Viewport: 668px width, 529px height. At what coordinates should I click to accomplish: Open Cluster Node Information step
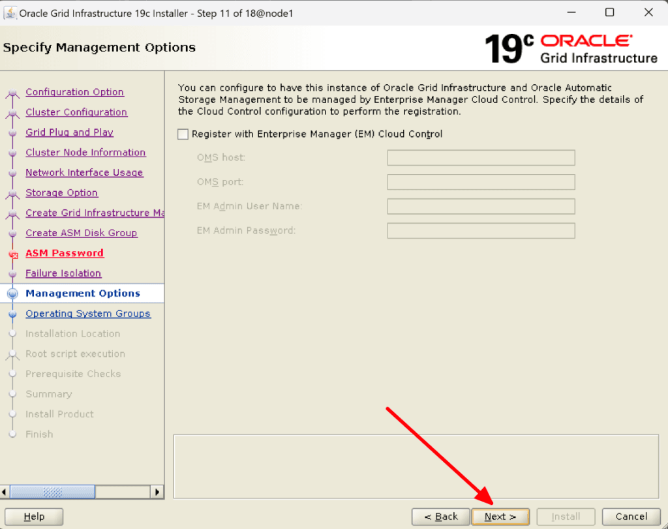tap(85, 153)
